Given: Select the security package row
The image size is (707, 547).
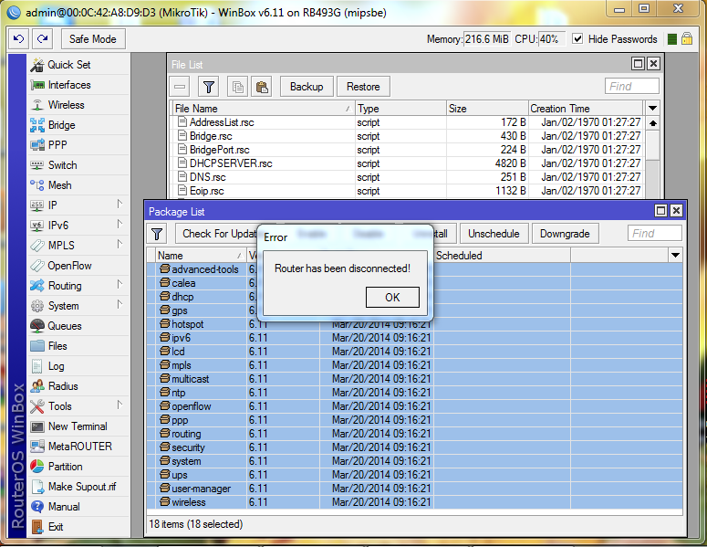Looking at the screenshot, I should point(414,447).
